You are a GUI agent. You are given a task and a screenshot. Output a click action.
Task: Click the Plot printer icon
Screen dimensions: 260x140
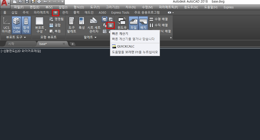point(39,2)
